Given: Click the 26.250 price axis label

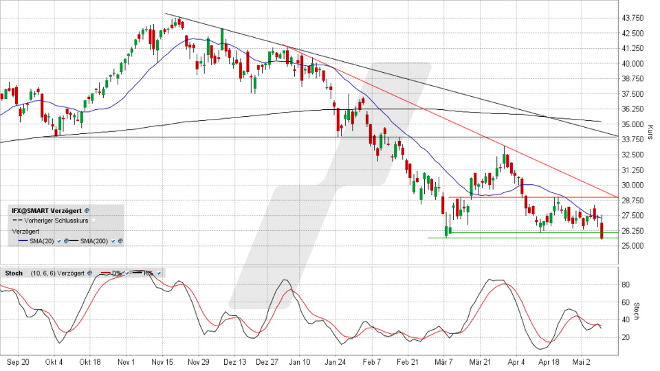Looking at the screenshot, I should point(632,231).
